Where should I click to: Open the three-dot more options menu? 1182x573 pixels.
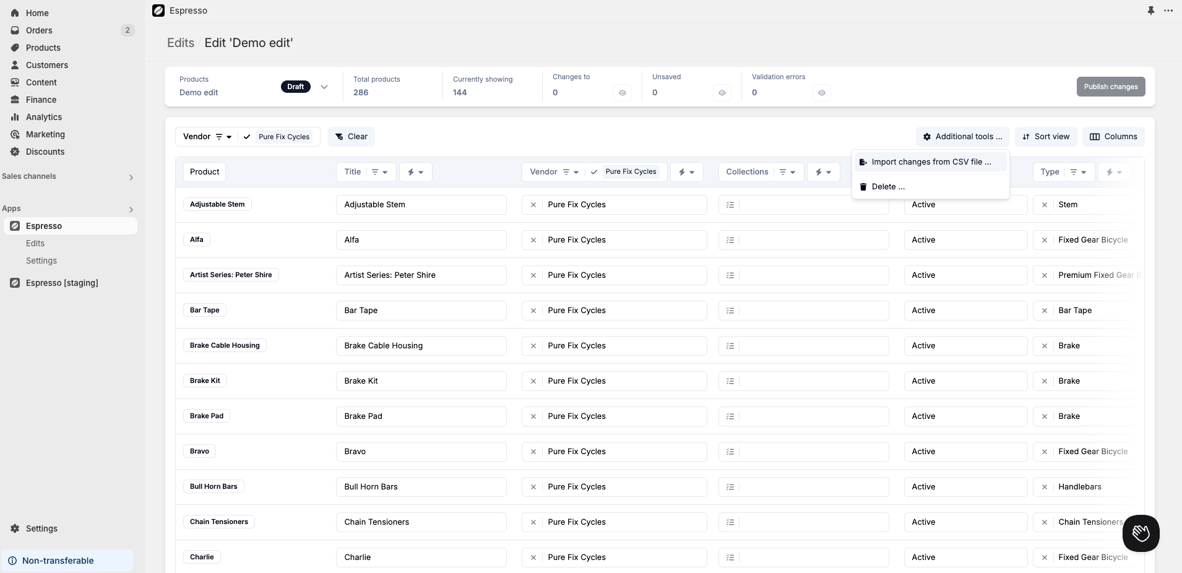tap(1168, 11)
